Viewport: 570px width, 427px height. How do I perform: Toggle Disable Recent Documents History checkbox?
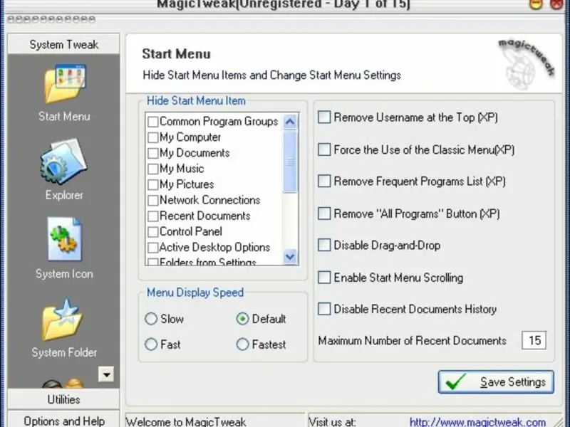click(324, 309)
